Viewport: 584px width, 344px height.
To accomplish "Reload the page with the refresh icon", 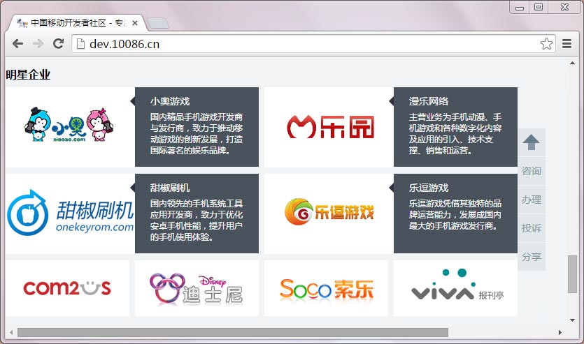I will pos(59,44).
